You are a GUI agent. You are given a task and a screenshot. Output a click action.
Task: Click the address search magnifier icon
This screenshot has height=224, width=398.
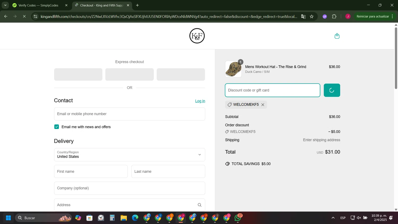(x=200, y=205)
